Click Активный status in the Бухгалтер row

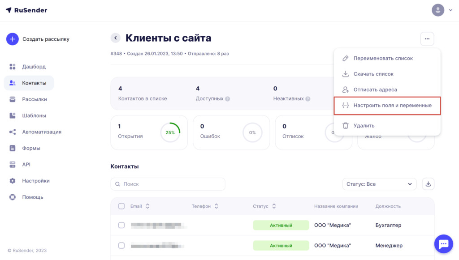[281, 225]
